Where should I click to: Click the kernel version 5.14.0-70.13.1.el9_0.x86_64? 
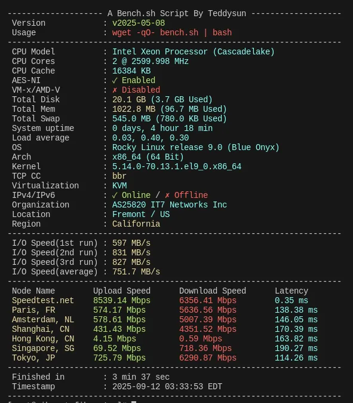(177, 167)
